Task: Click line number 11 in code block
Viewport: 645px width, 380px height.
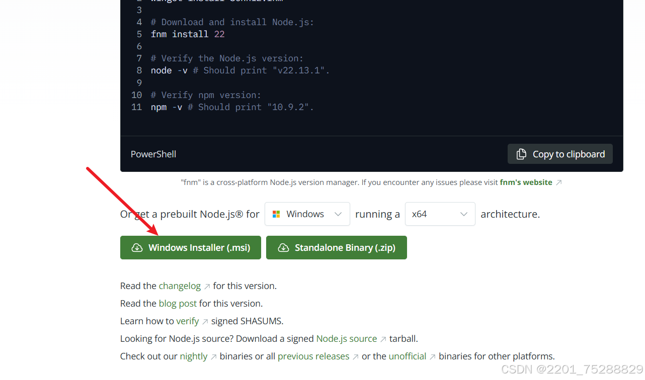Action: click(137, 107)
